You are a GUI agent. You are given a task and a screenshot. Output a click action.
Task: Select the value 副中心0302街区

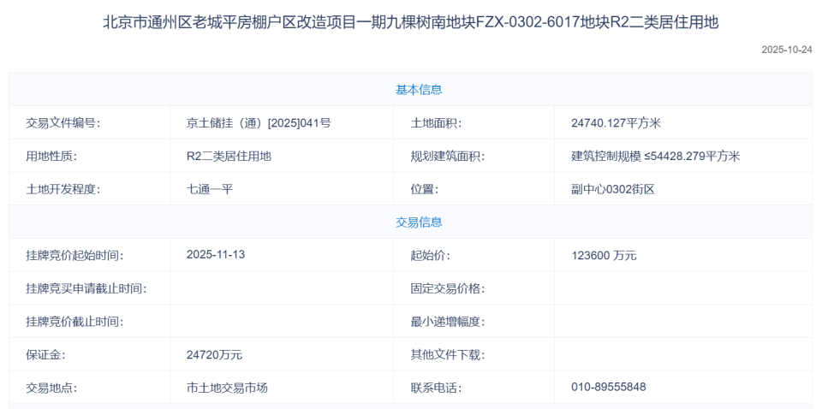tap(613, 189)
